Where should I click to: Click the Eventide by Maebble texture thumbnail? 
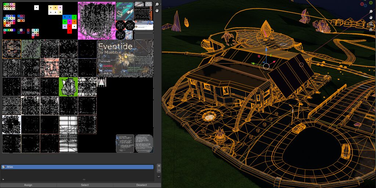[125, 58]
